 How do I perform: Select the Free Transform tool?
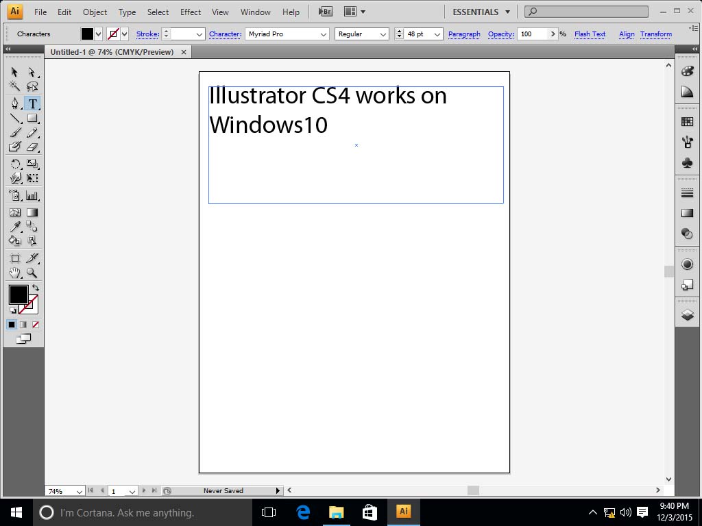[32, 178]
